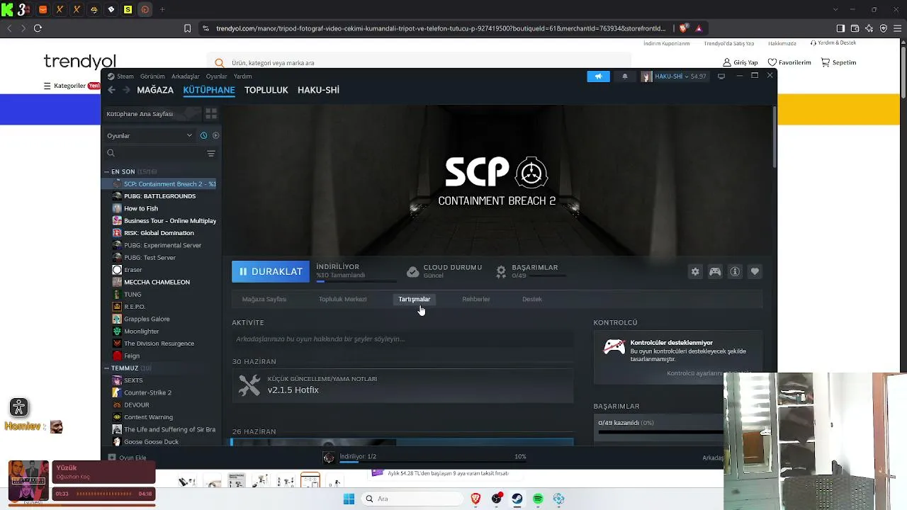The image size is (907, 510).
Task: Reload the browser page
Action: tap(38, 28)
